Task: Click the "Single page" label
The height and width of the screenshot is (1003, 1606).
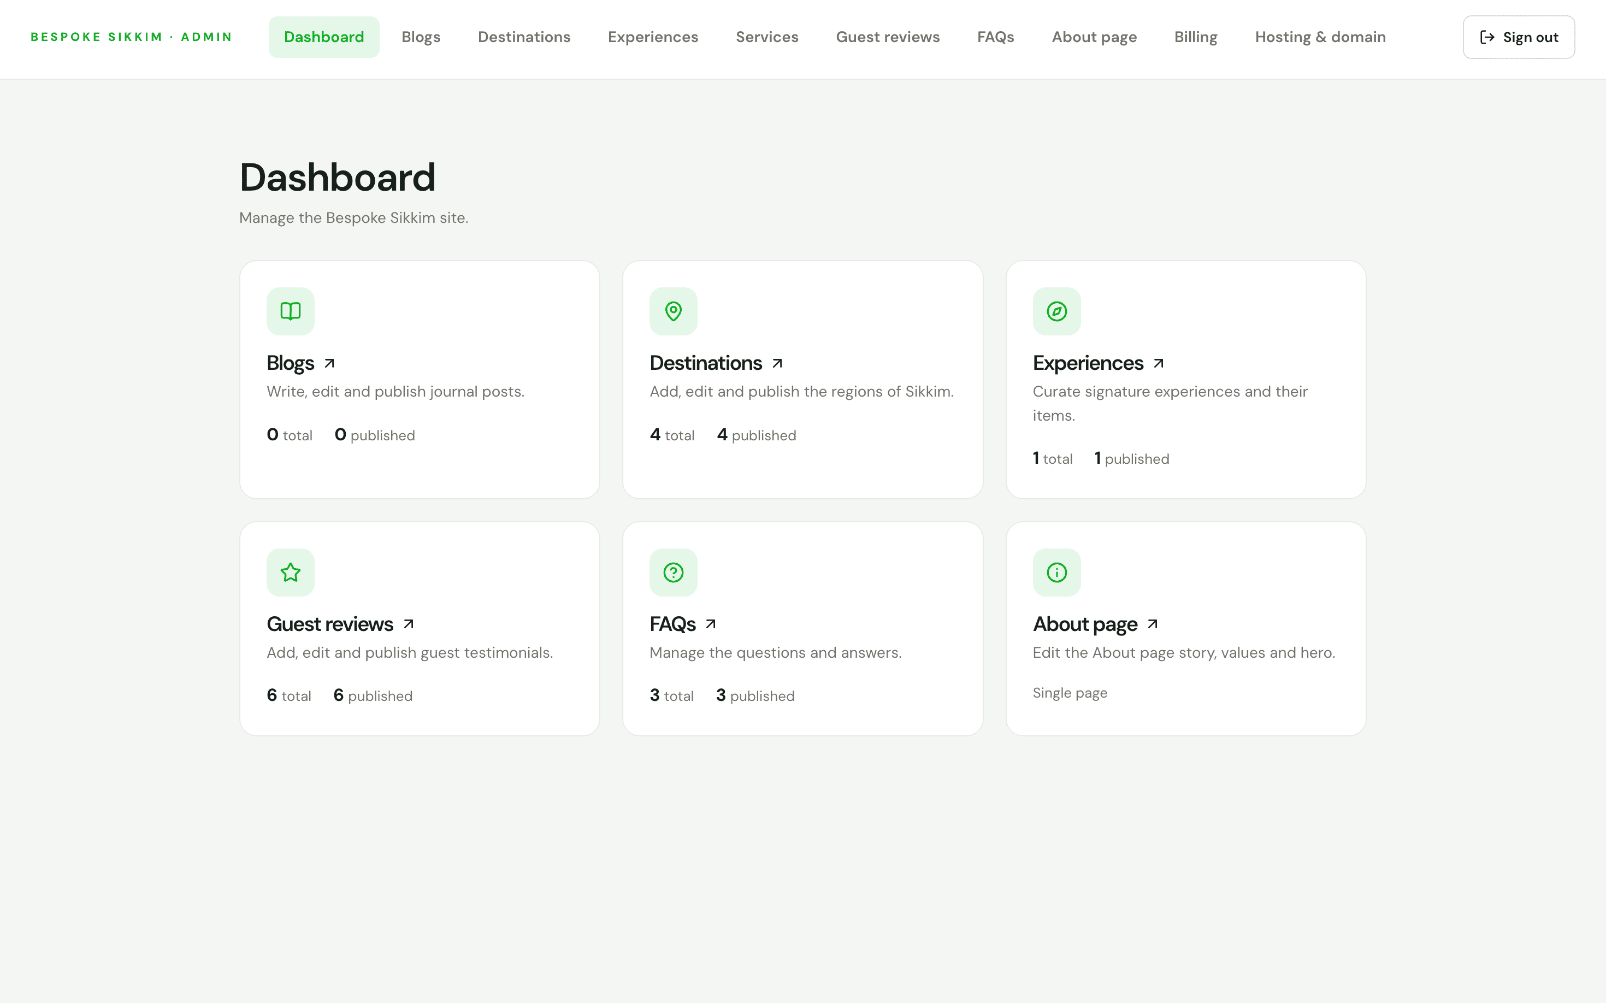Action: (1070, 693)
